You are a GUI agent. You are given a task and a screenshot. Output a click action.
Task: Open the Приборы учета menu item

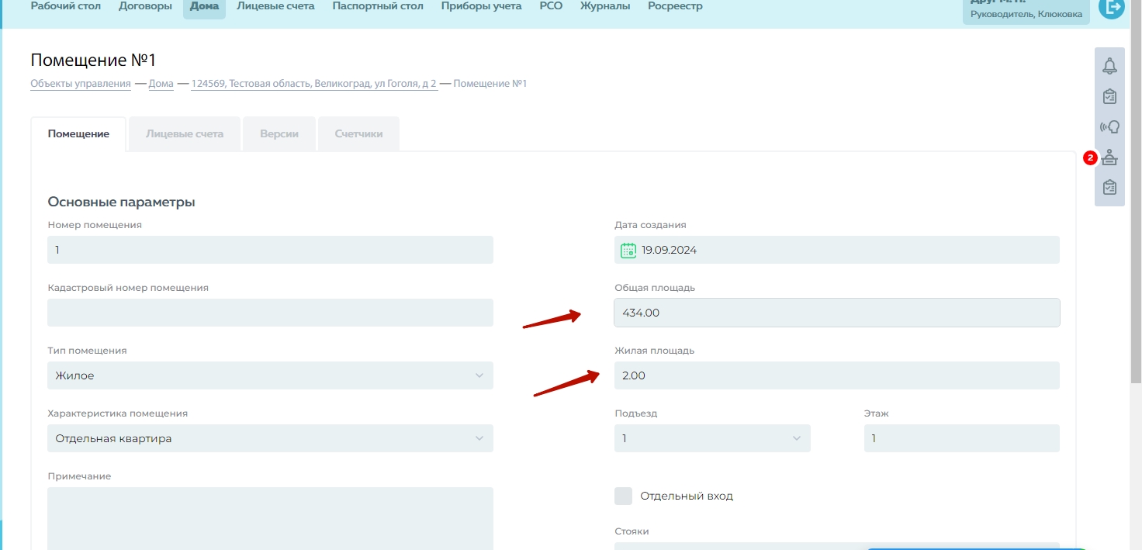pyautogui.click(x=481, y=6)
